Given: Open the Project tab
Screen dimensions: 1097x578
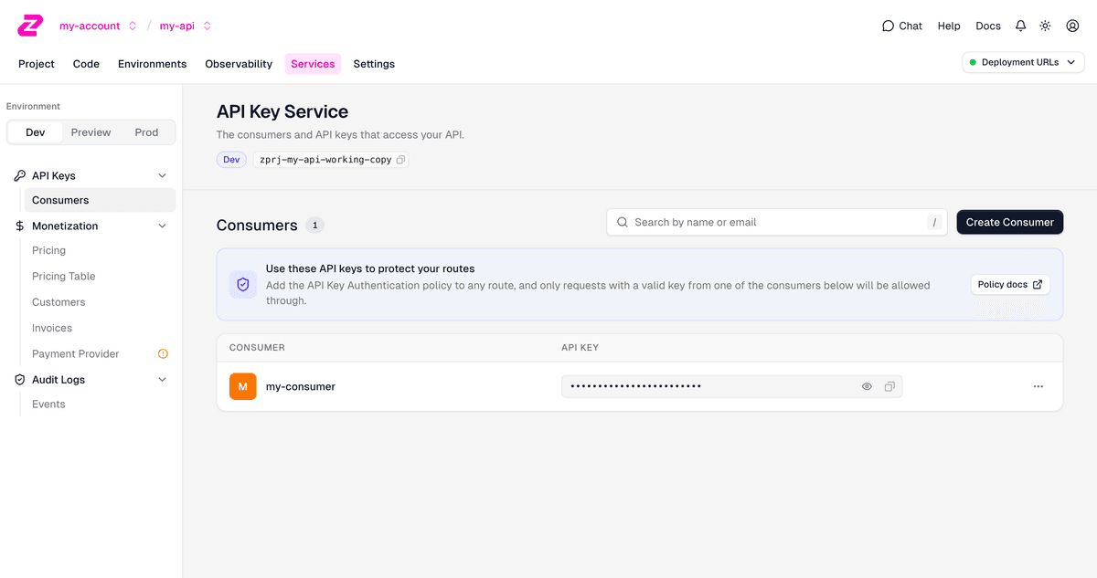Looking at the screenshot, I should pos(37,64).
